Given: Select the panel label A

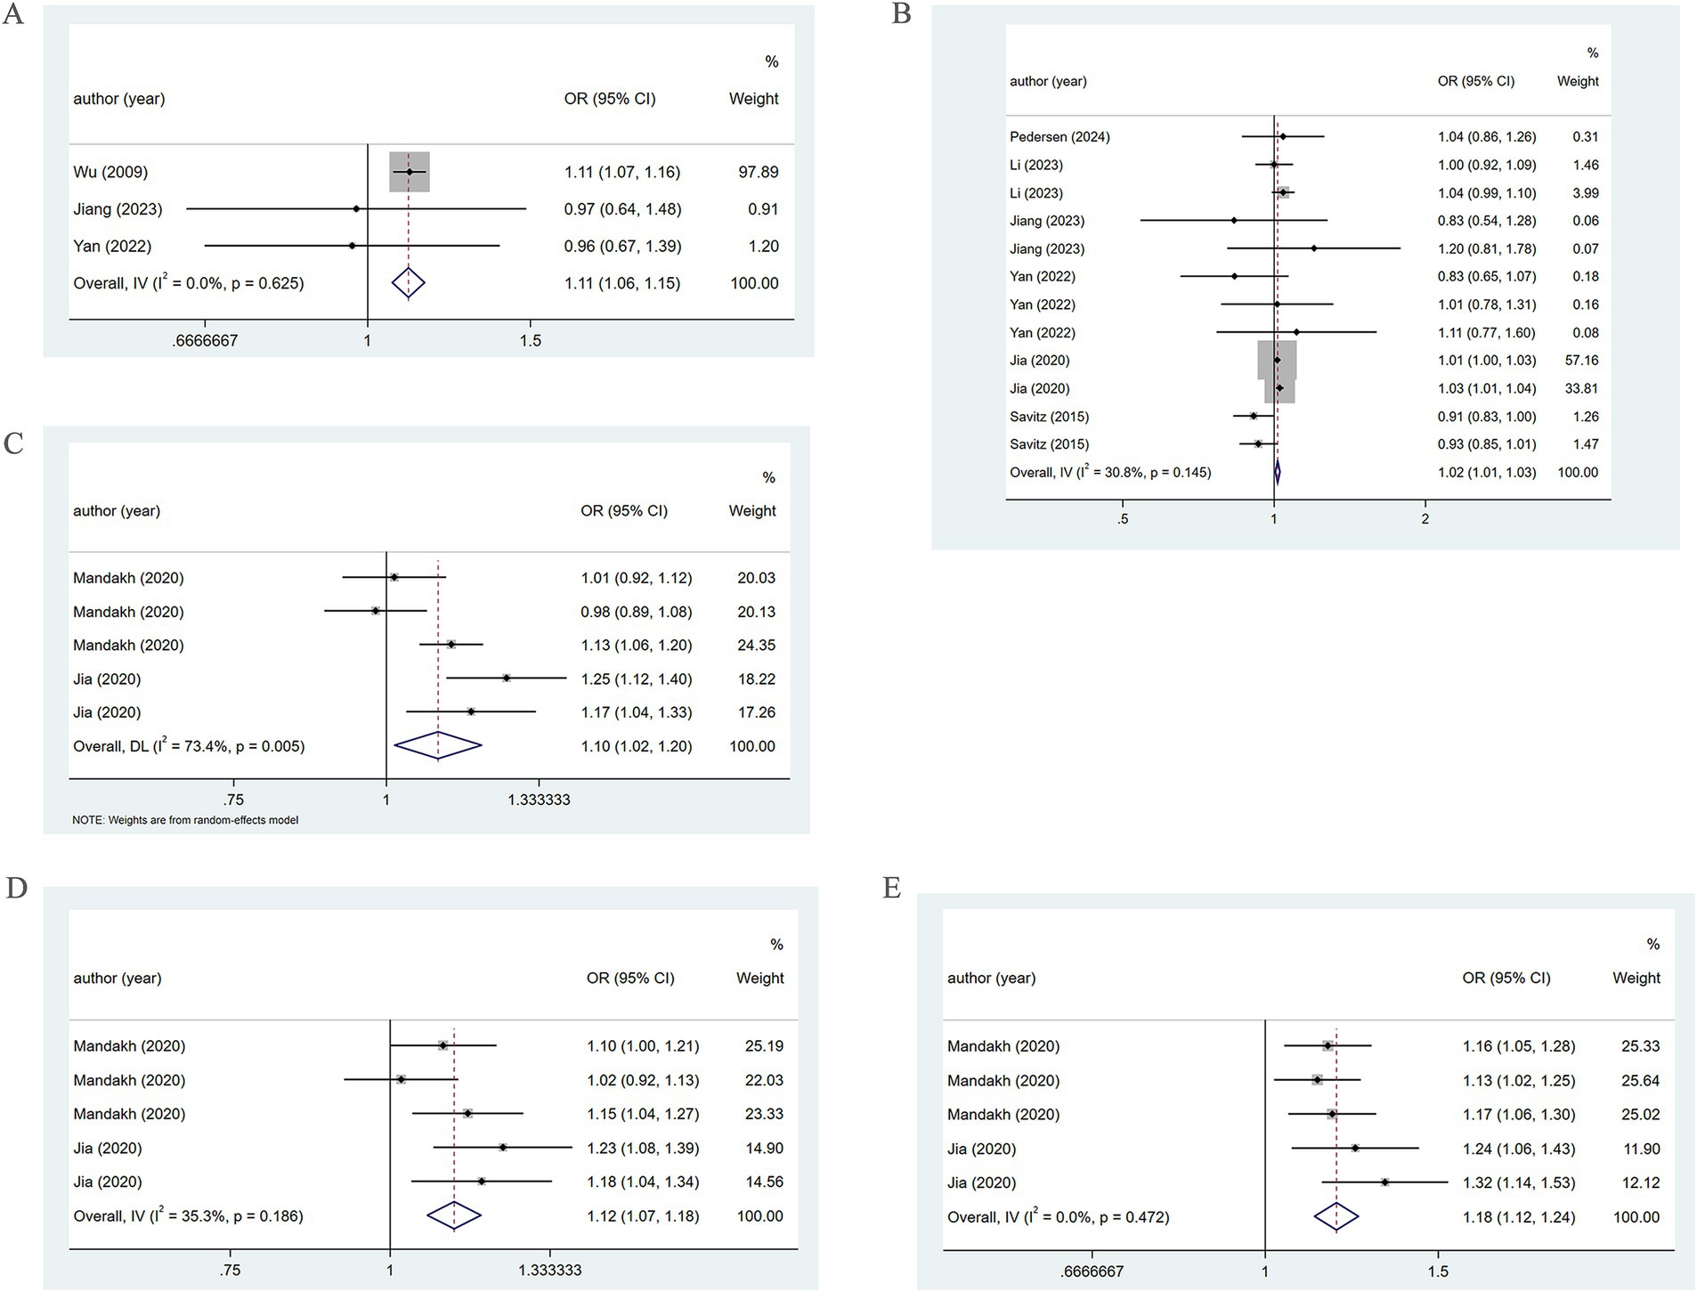Looking at the screenshot, I should point(12,13).
